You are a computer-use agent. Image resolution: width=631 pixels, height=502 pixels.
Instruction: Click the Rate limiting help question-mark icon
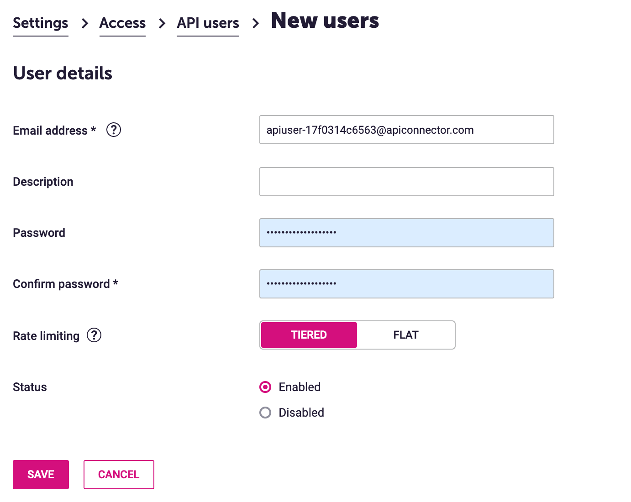coord(94,335)
